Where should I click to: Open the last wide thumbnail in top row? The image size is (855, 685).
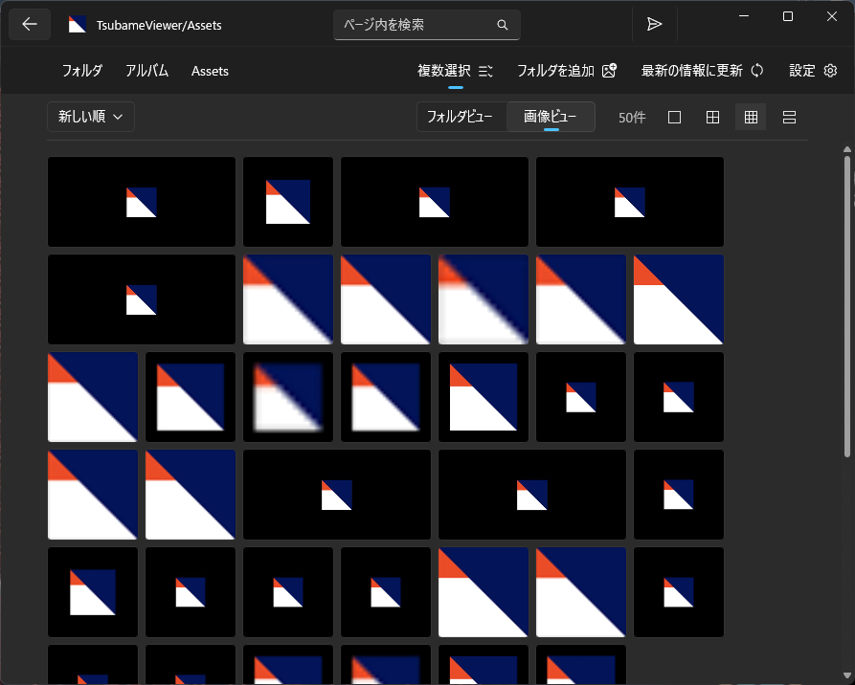click(x=630, y=202)
